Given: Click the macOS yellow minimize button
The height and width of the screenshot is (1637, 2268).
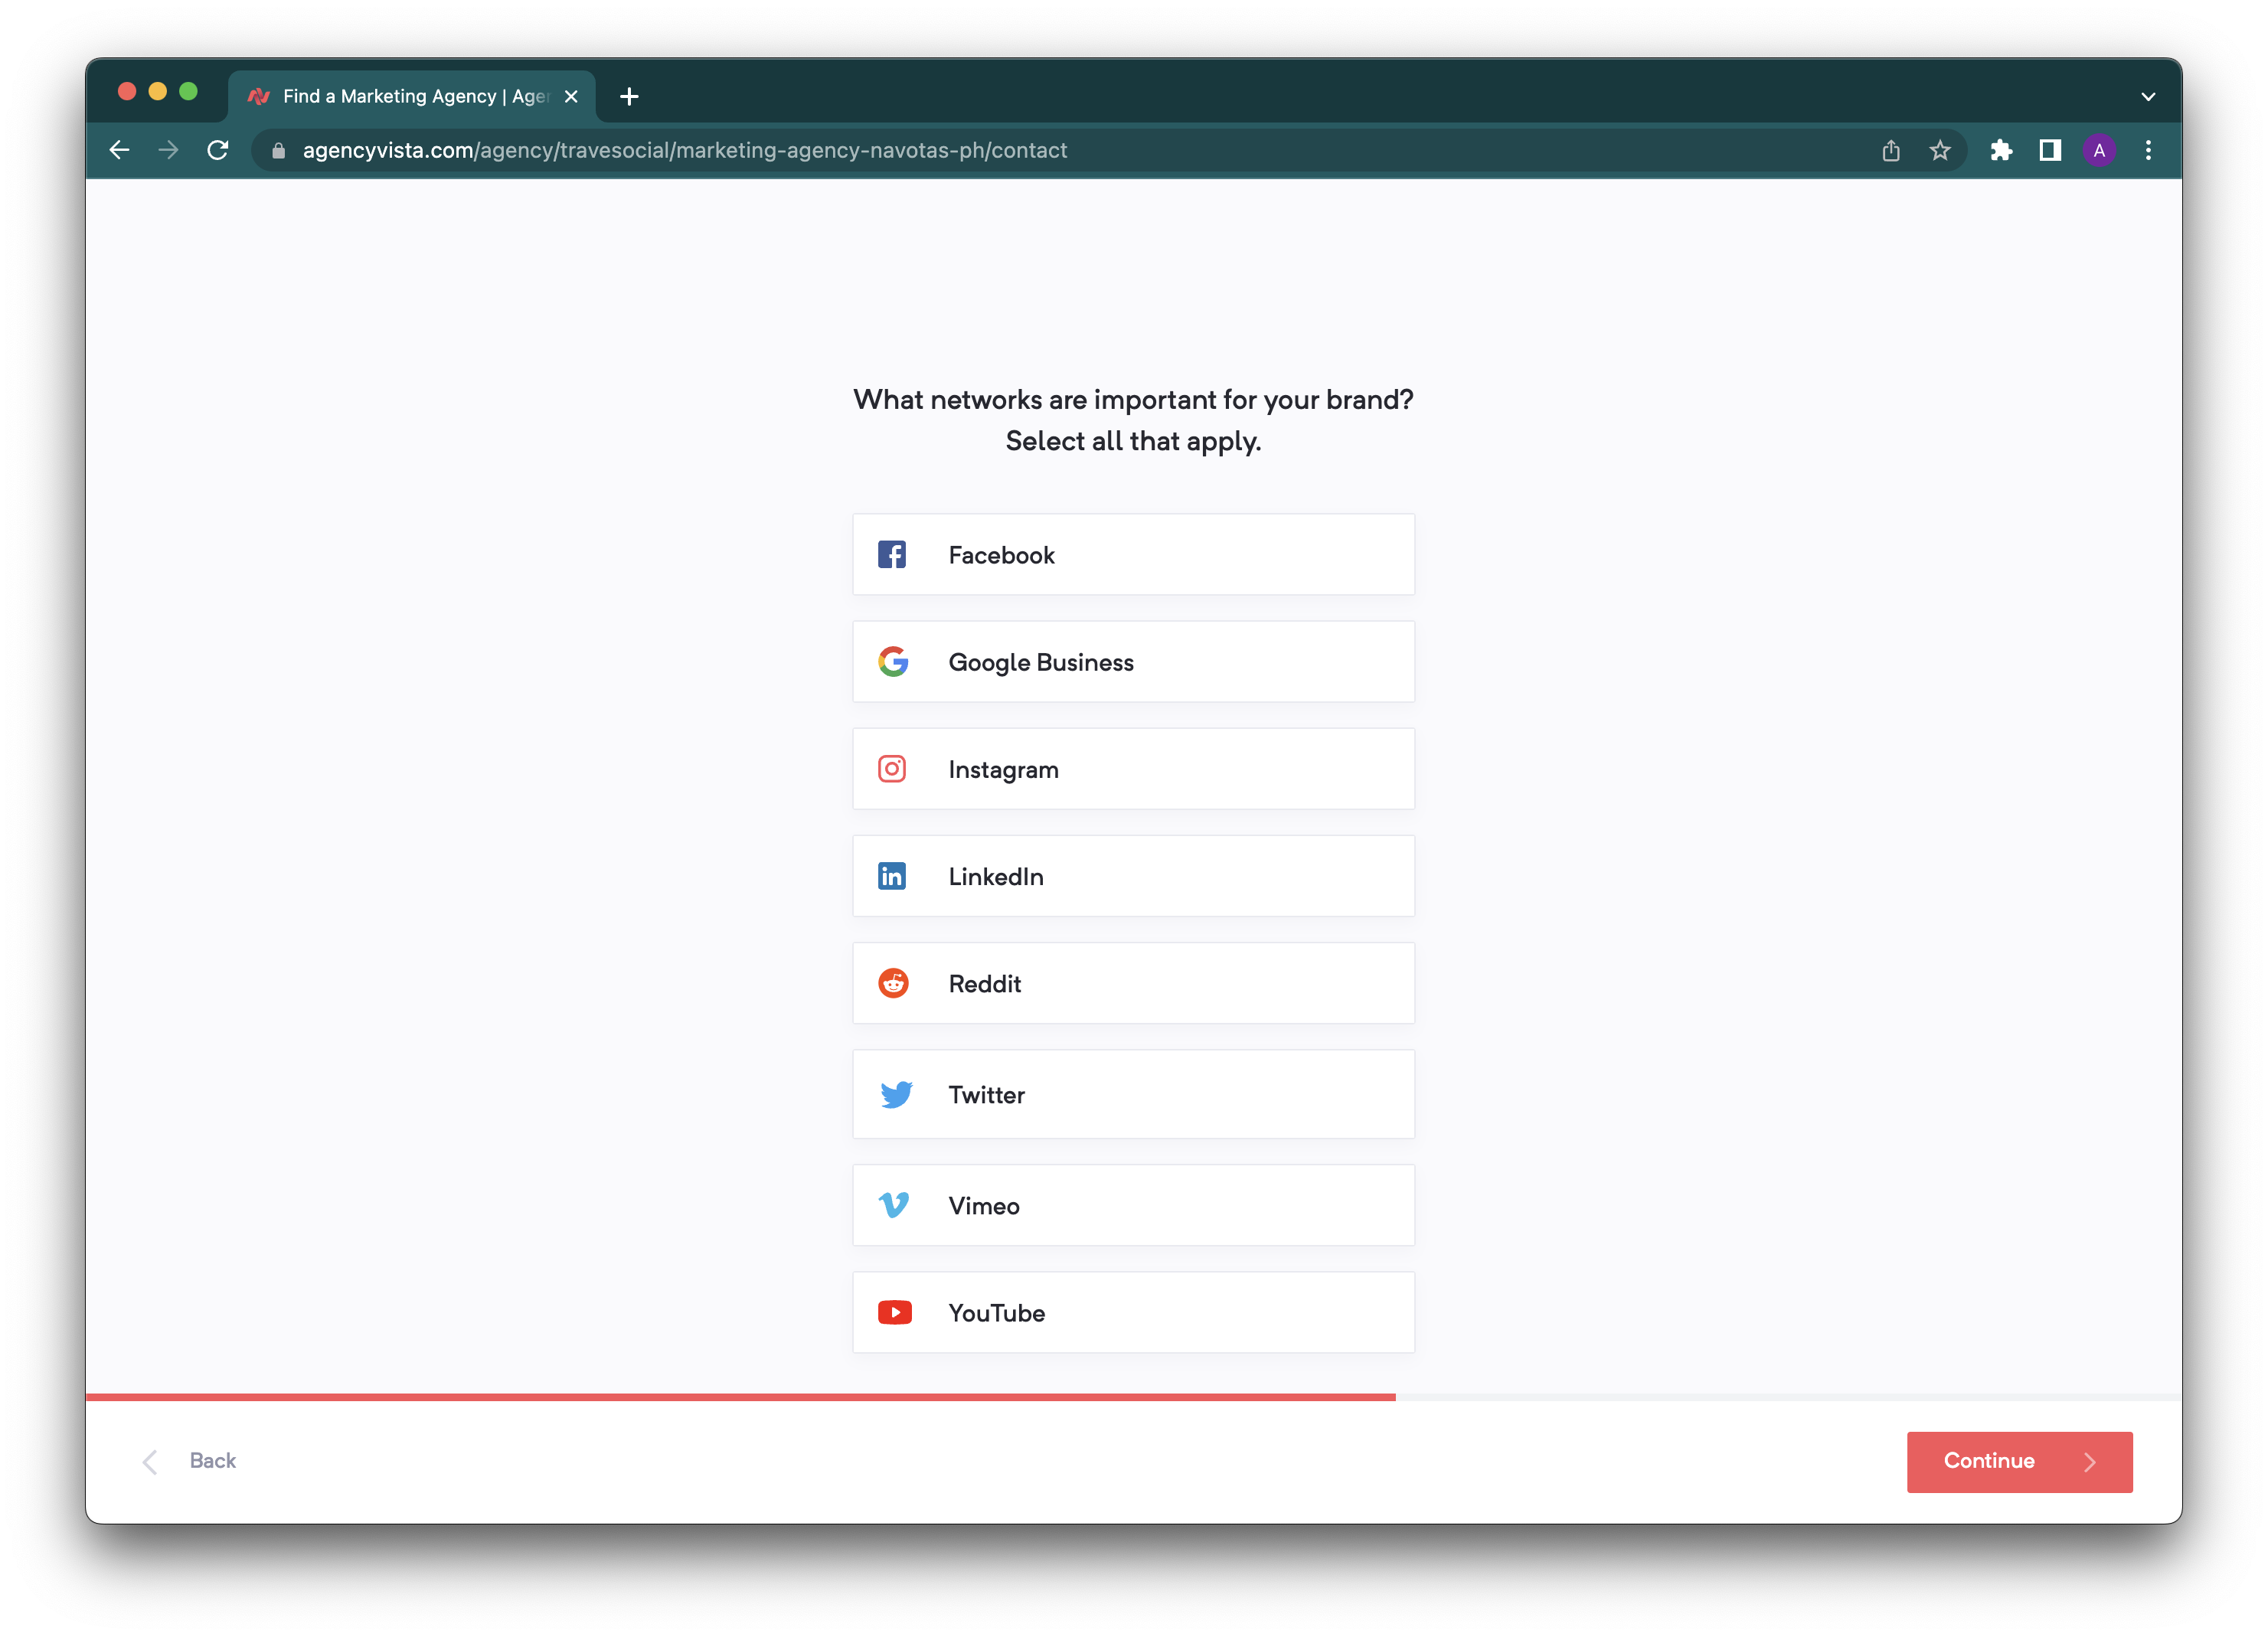Looking at the screenshot, I should [157, 91].
